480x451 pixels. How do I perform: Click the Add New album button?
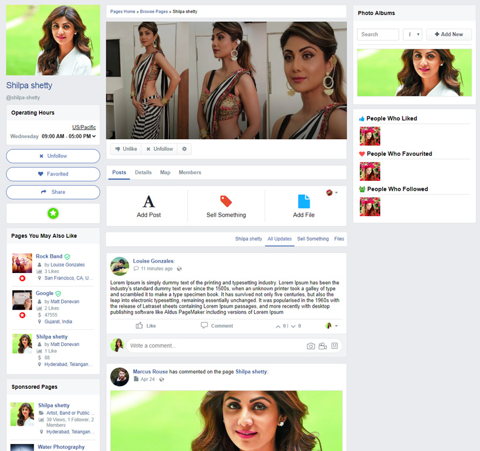click(x=449, y=35)
